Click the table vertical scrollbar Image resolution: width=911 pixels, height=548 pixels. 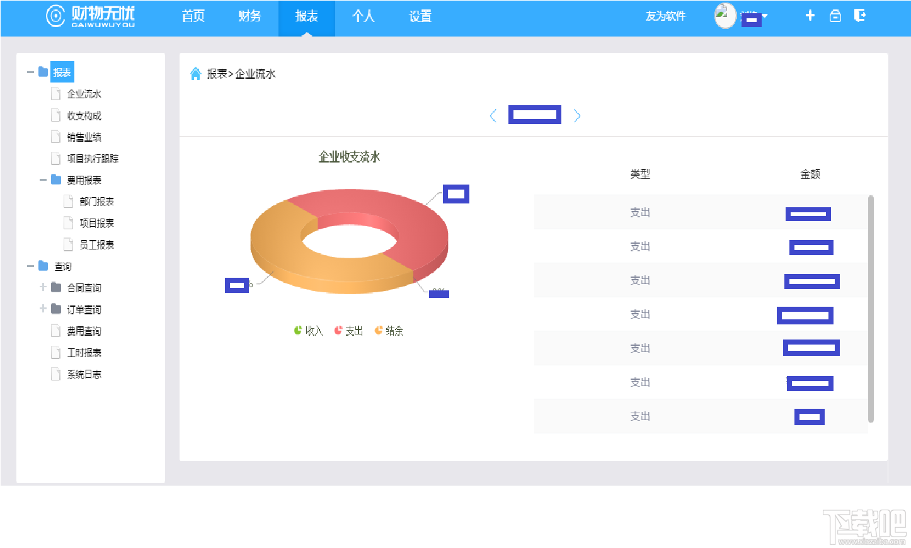871,309
